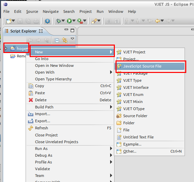The height and width of the screenshot is (182, 194).
Task: Choose Import... from context menu
Action: click(70, 114)
